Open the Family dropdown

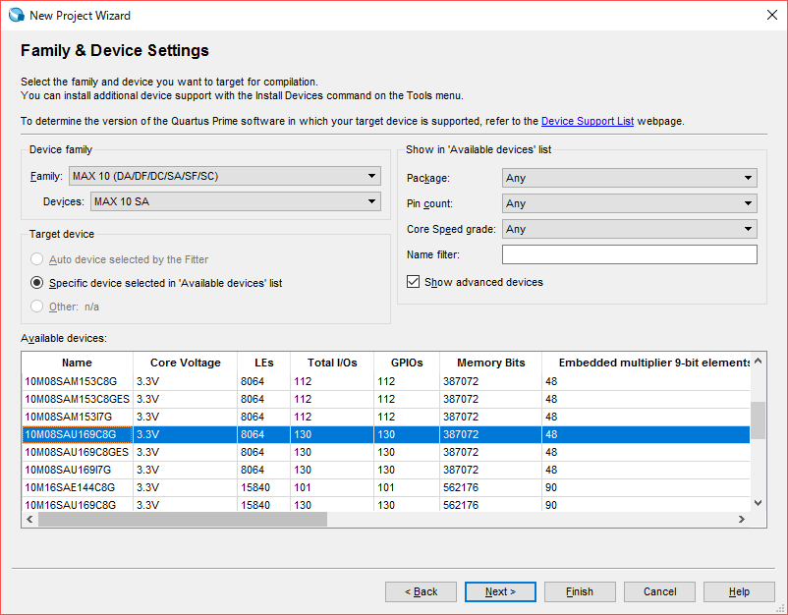click(224, 176)
